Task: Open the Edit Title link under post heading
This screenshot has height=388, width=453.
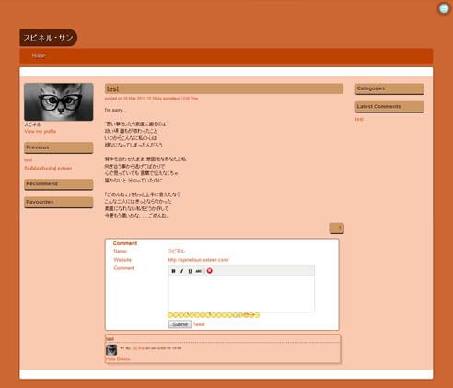Action: point(191,99)
